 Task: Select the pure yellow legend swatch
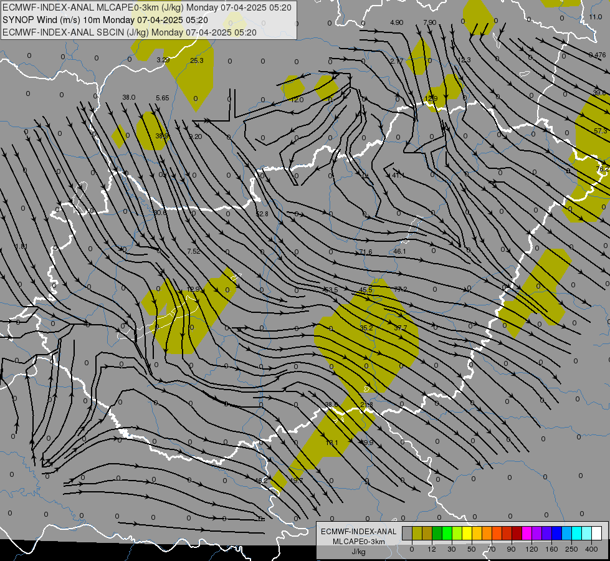467,534
